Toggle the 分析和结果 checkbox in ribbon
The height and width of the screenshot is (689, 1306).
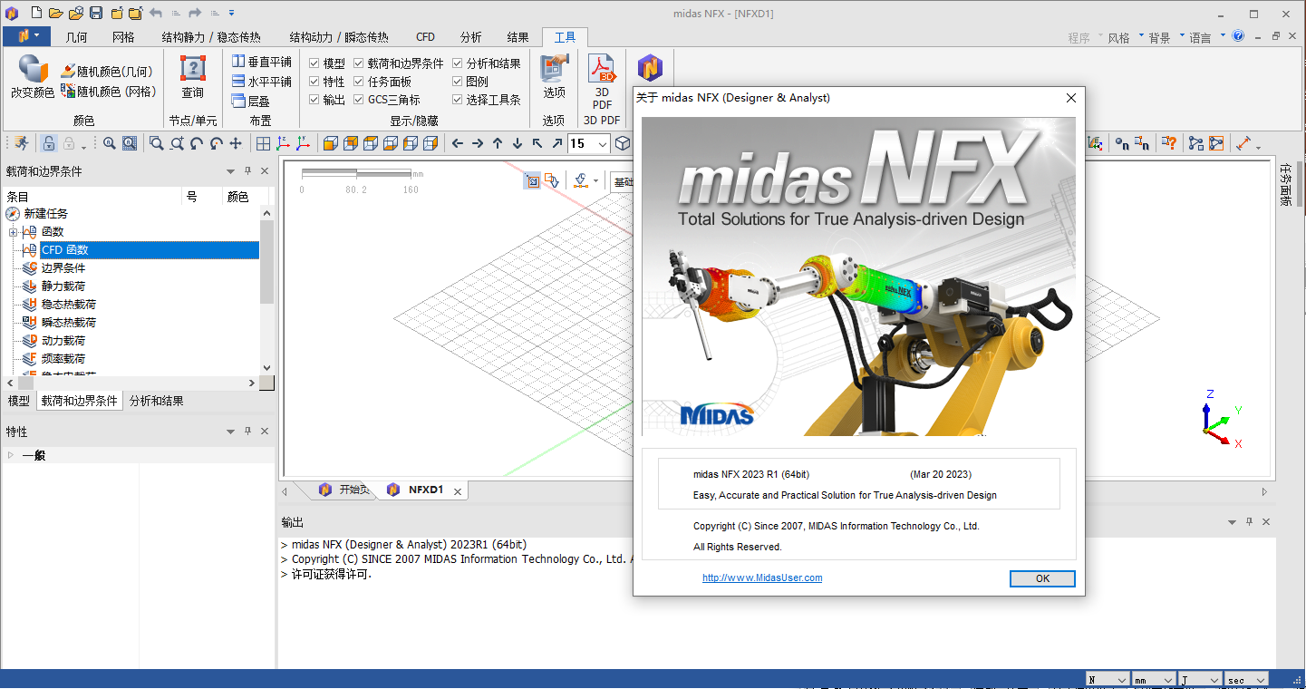(x=458, y=63)
